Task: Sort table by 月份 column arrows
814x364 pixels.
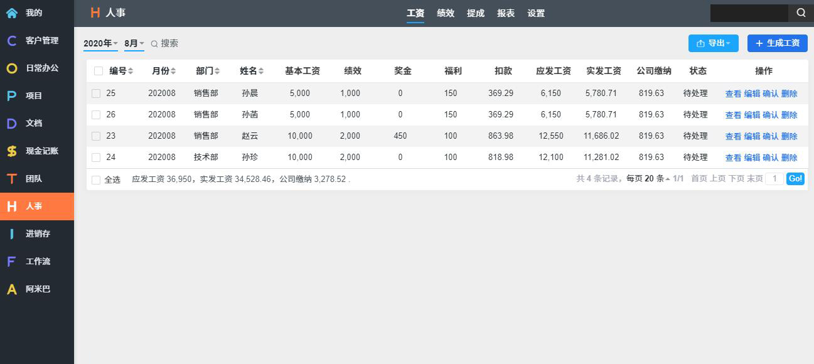Action: (173, 72)
